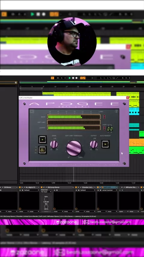
Task: Toggle power of the bx_digital V3 device
Action: pos(20,187)
